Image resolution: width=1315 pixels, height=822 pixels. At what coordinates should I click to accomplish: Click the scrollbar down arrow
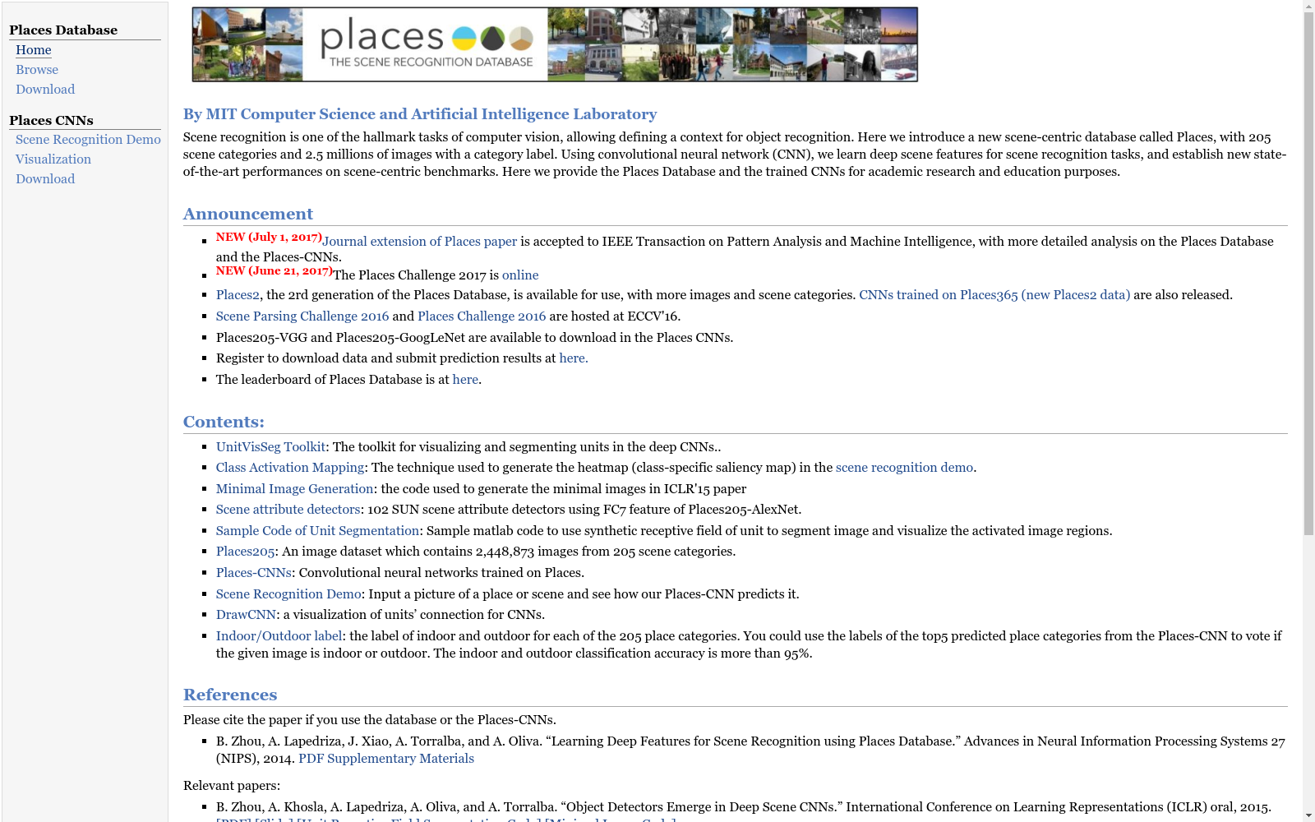(x=1308, y=815)
